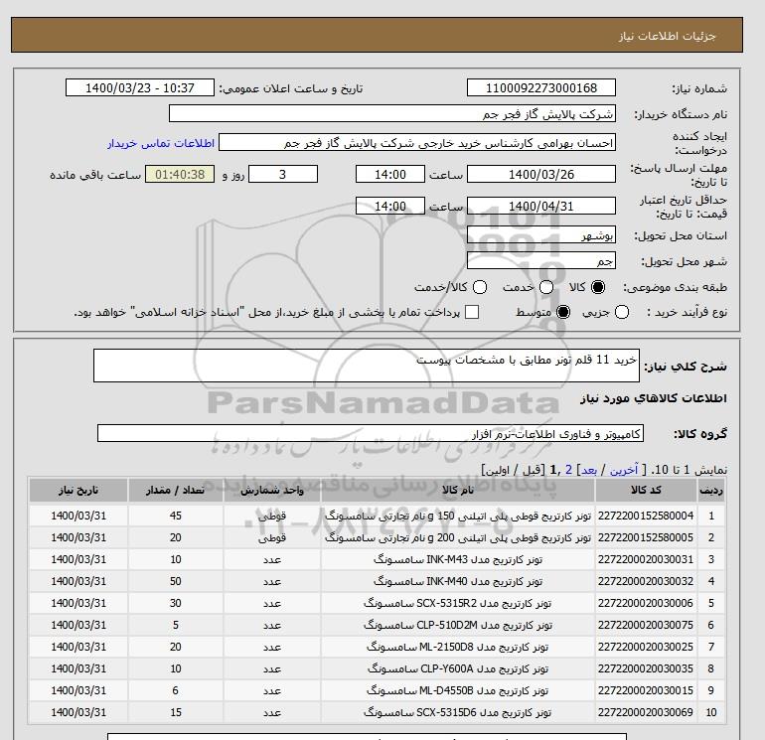This screenshot has width=765, height=740.
Task: Click the 200 g polyethylene toner item name
Action: click(x=458, y=537)
